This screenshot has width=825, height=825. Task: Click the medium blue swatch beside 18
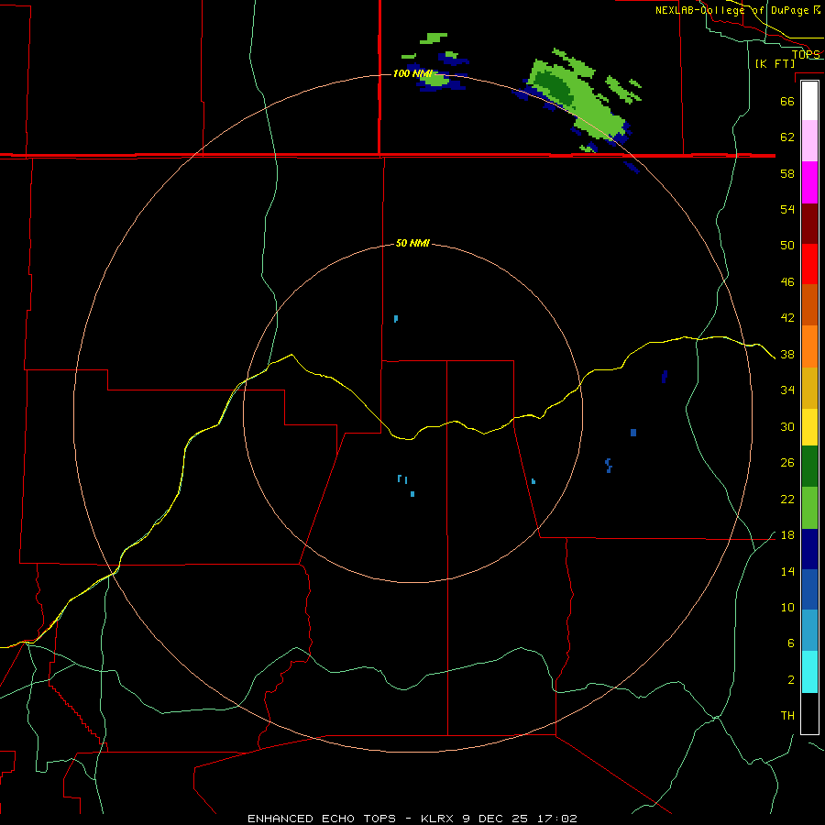809,589
